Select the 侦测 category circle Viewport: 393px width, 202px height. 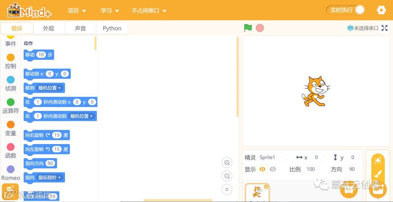[11, 80]
